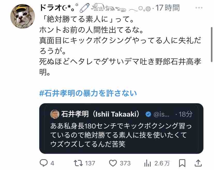Screen dimensions: 214x170
Task: Open the three-dot more options menu
Action: pos(199,8)
